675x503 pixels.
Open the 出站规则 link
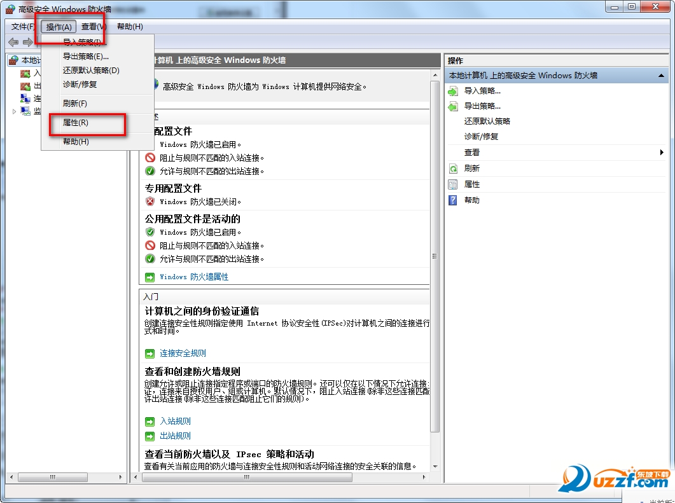click(x=175, y=436)
